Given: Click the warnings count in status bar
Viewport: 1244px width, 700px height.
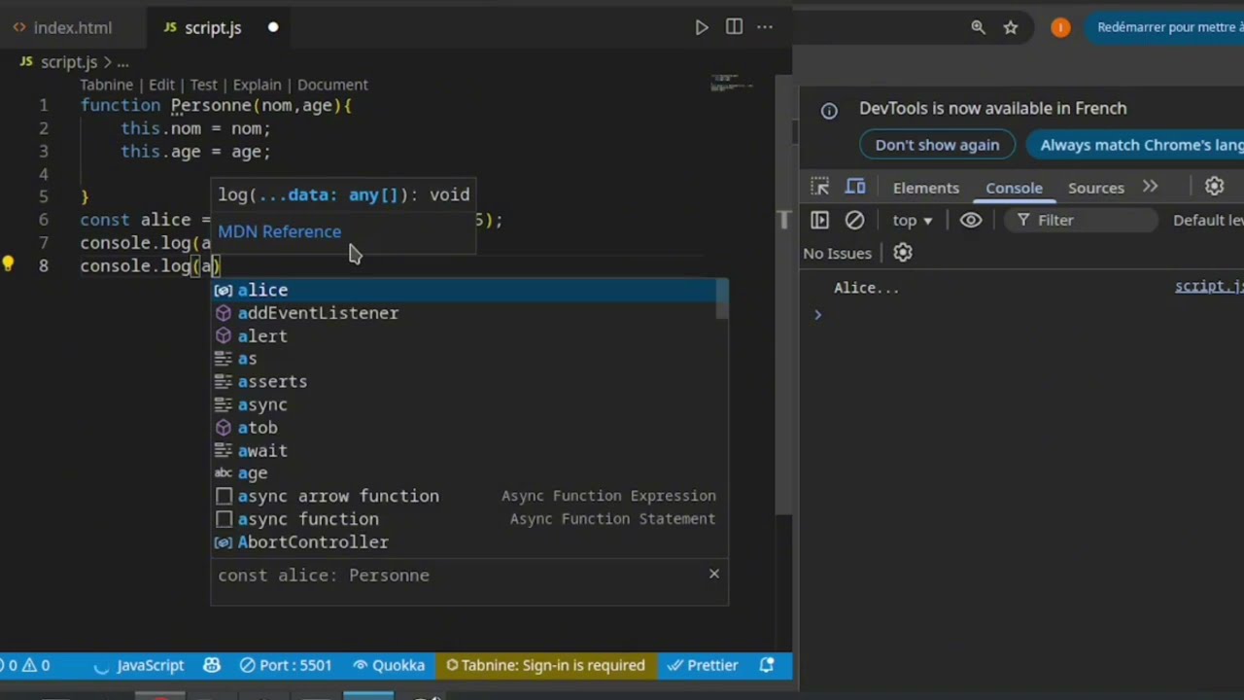Looking at the screenshot, I should [x=35, y=665].
